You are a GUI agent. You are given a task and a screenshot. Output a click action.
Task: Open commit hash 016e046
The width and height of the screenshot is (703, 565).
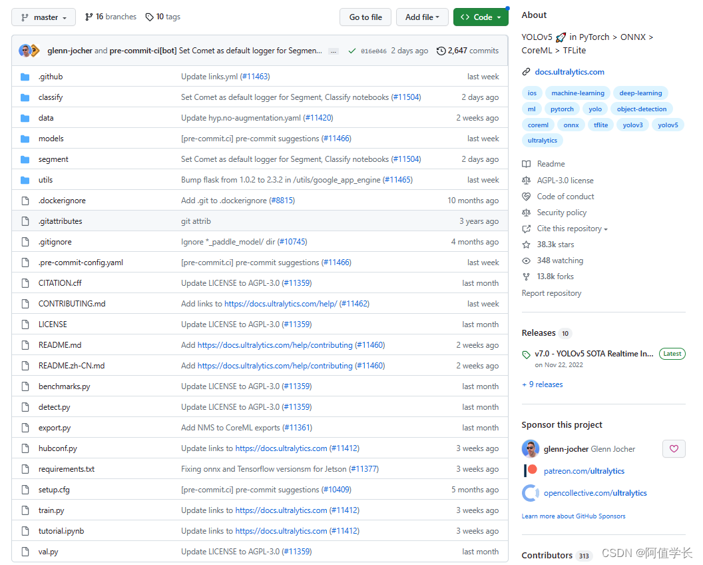tap(373, 51)
